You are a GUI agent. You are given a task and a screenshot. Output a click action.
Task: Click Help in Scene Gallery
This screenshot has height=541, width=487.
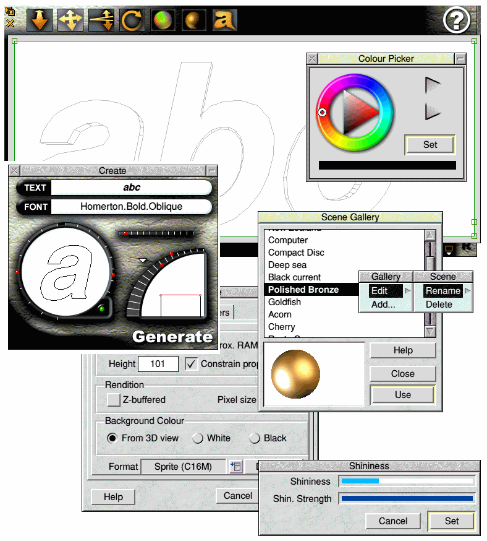coord(402,350)
